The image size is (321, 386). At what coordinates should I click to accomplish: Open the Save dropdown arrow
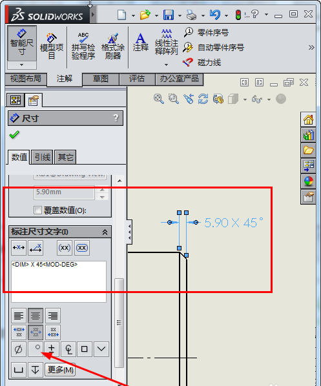point(180,15)
